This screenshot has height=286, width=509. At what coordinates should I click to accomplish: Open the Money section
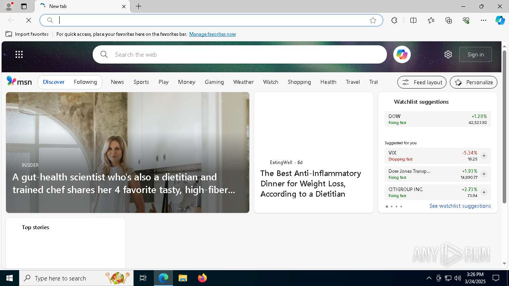click(x=187, y=82)
